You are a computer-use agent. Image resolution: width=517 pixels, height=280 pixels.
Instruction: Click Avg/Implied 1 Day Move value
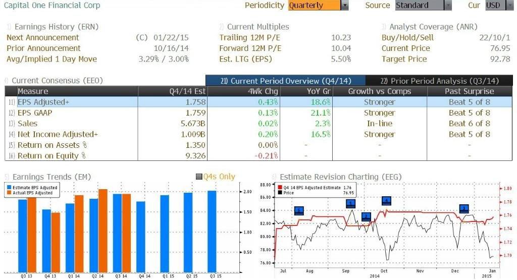[x=164, y=59]
